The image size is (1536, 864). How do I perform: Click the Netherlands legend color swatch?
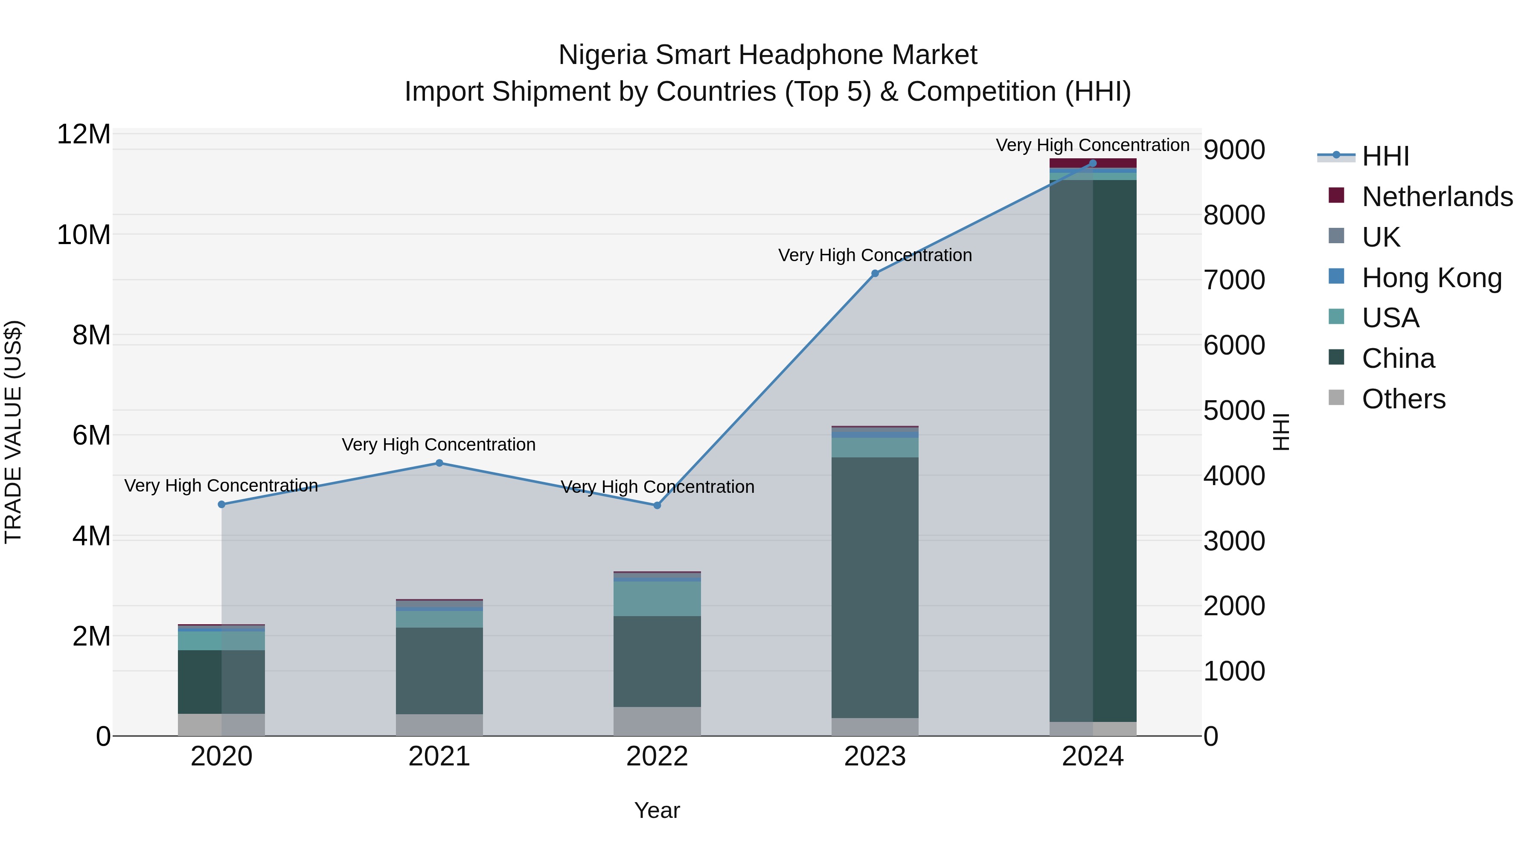[x=1336, y=195]
